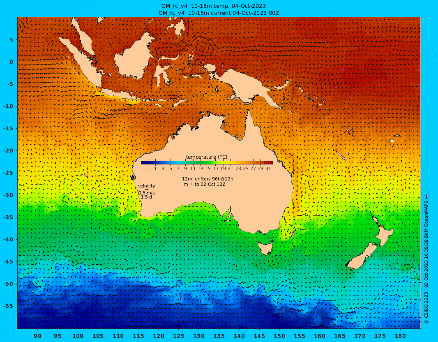Click the "velocity" legend label
The width and height of the screenshot is (438, 342).
coord(146,186)
